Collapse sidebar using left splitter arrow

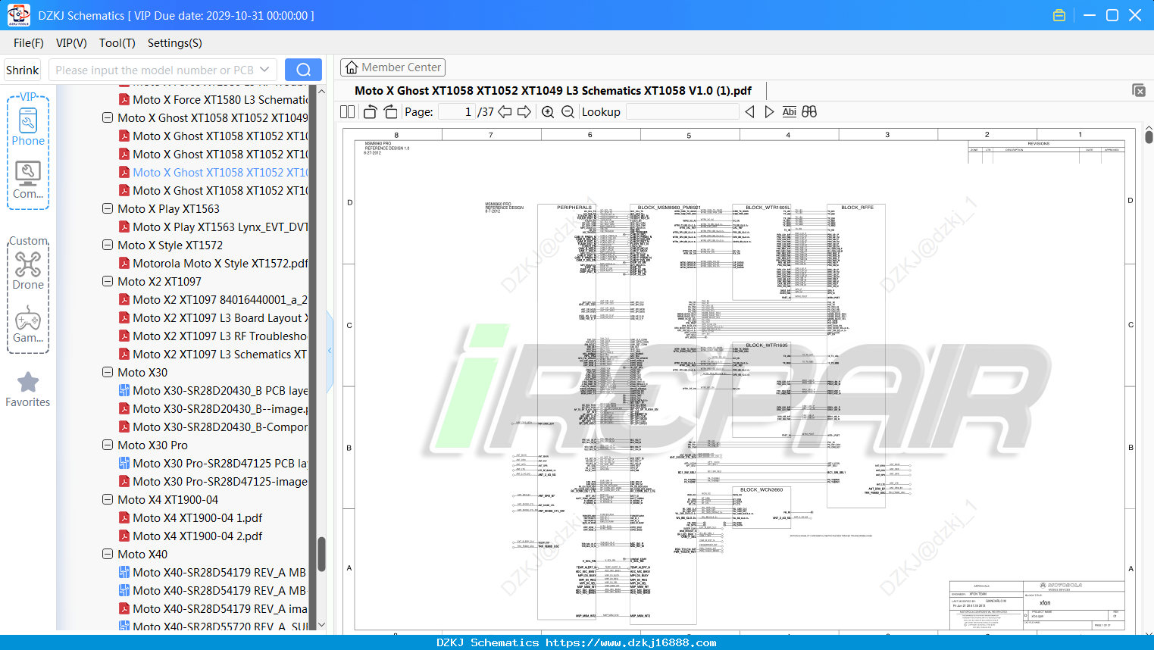tap(330, 351)
